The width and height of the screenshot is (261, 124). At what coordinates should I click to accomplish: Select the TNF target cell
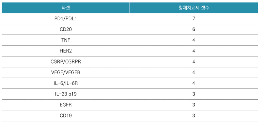[x=66, y=40]
